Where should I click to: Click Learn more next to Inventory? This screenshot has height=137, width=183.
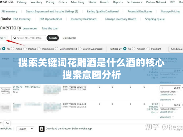tap(30, 29)
